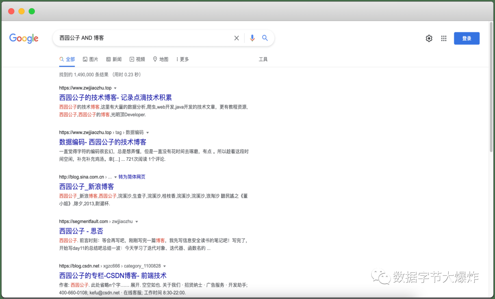Image resolution: width=495 pixels, height=299 pixels.
Task: Open result 数据编码- 西园公子的技术博客
Action: point(103,142)
